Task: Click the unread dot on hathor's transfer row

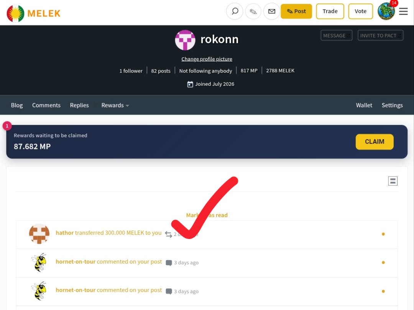Action: point(383,234)
